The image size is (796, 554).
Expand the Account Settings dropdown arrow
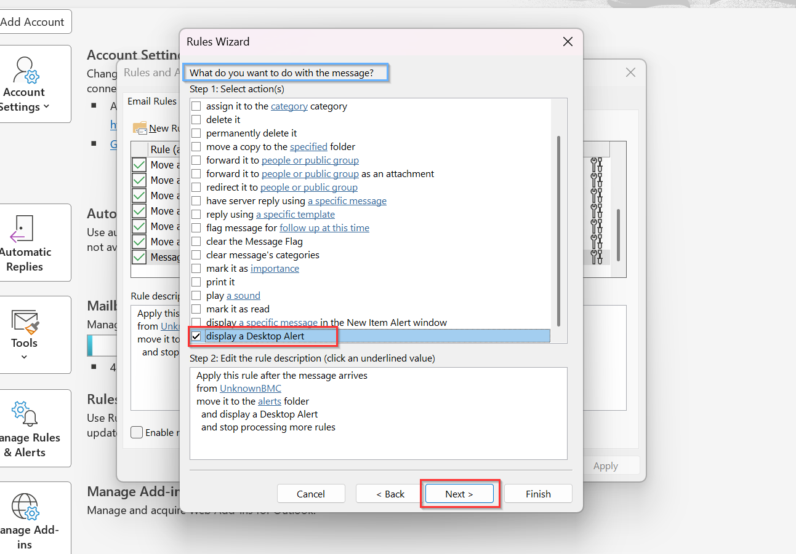click(x=46, y=107)
